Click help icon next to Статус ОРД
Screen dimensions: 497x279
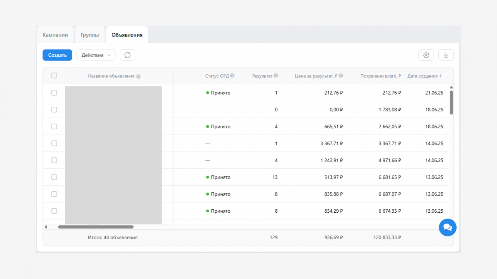tap(232, 76)
